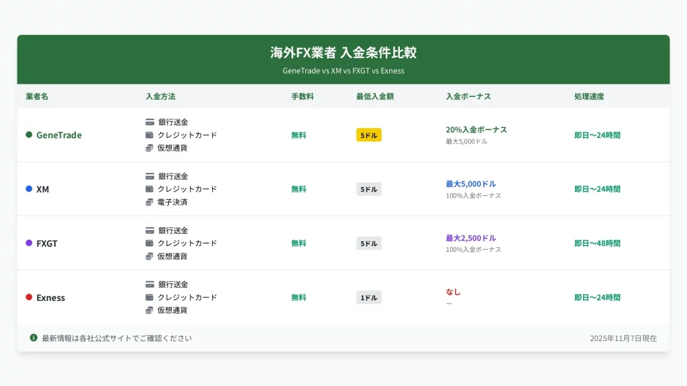Click the yellow 5ドル badge for GeneTrade
This screenshot has width=687, height=386.
tap(368, 135)
